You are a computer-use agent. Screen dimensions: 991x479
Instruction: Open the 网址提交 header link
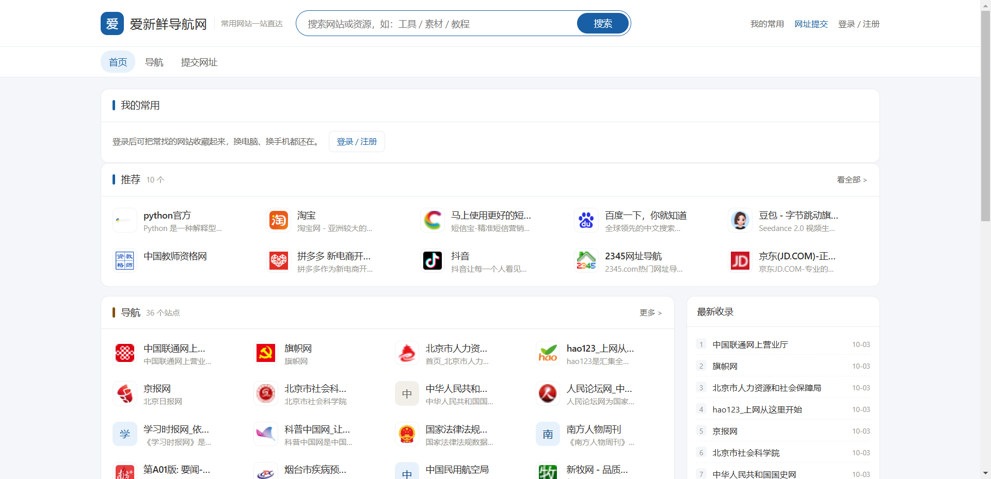(x=811, y=24)
